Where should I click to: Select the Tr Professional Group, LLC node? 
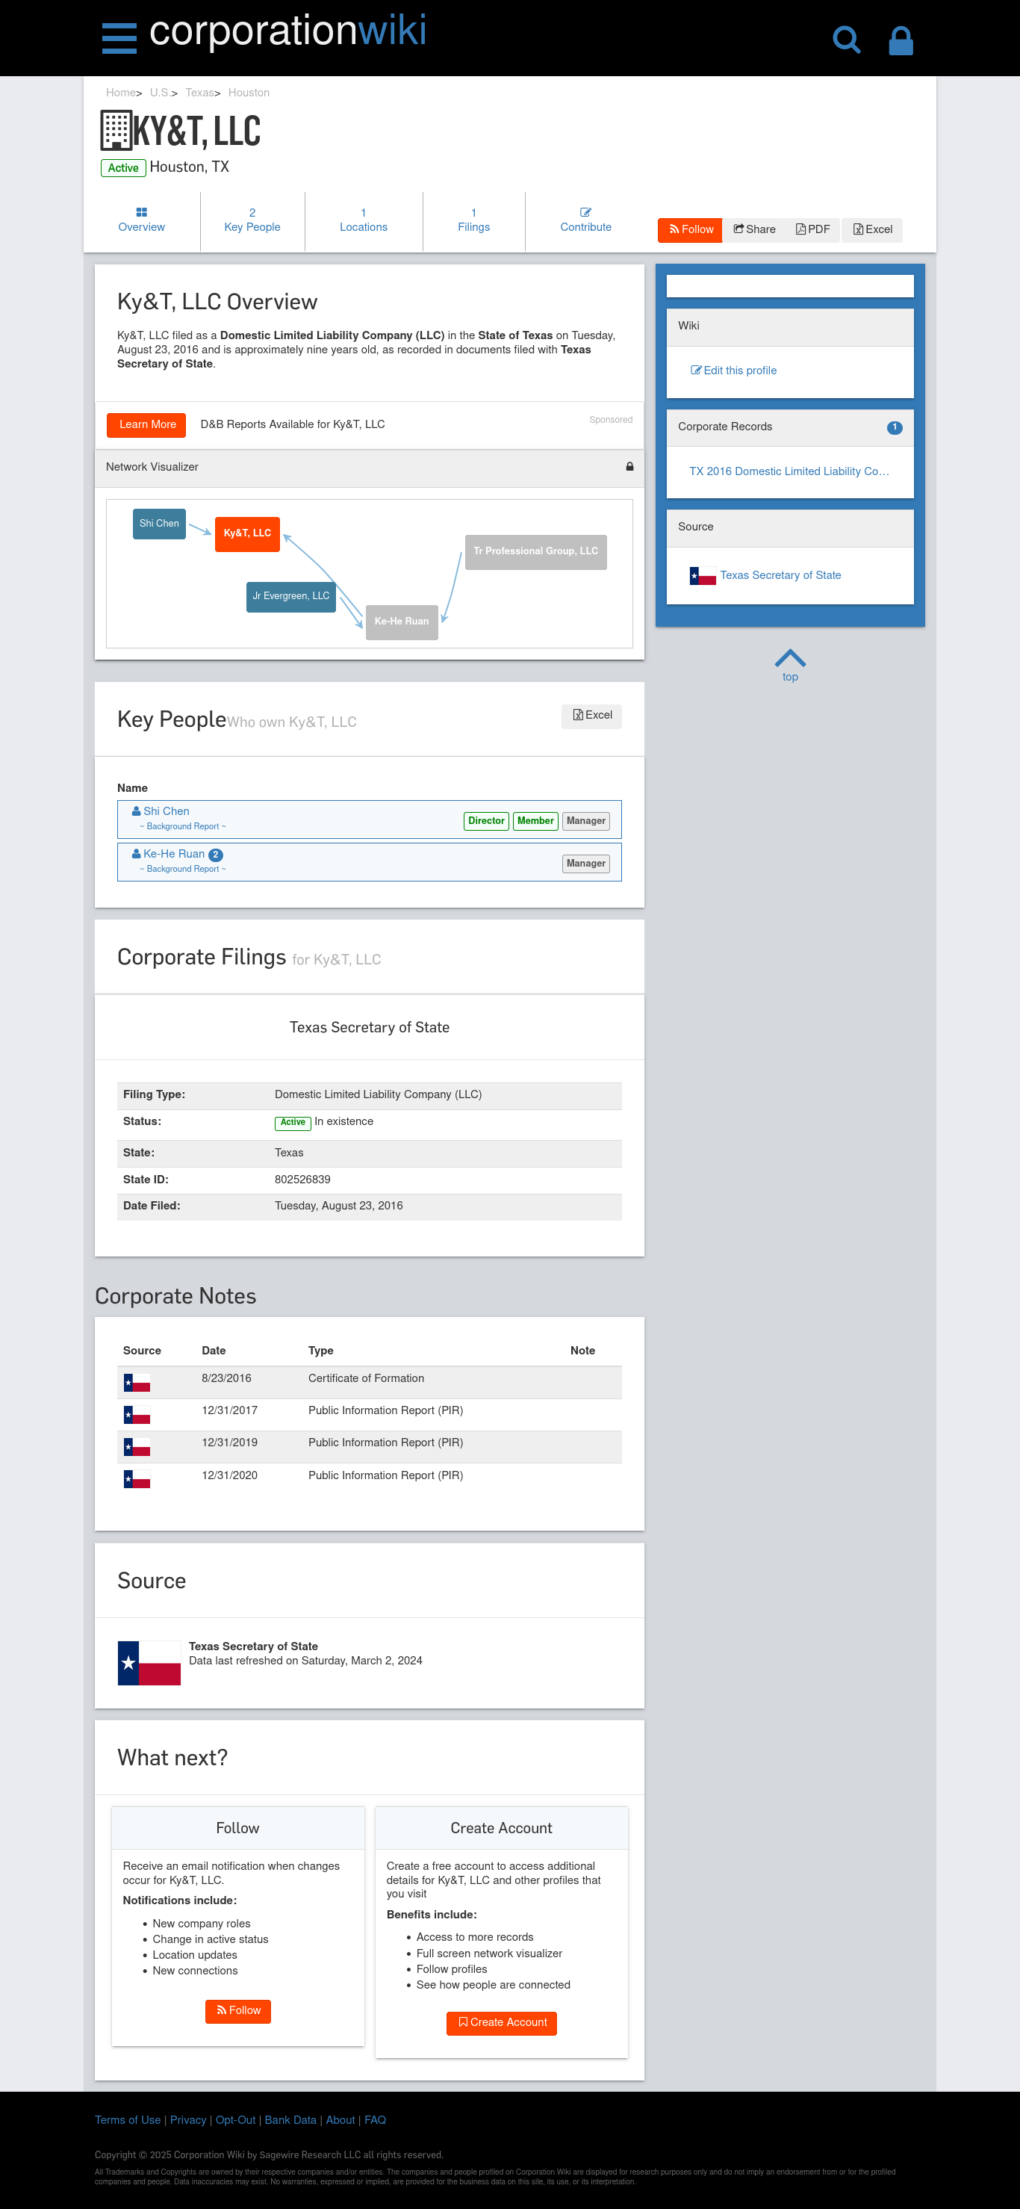point(535,551)
